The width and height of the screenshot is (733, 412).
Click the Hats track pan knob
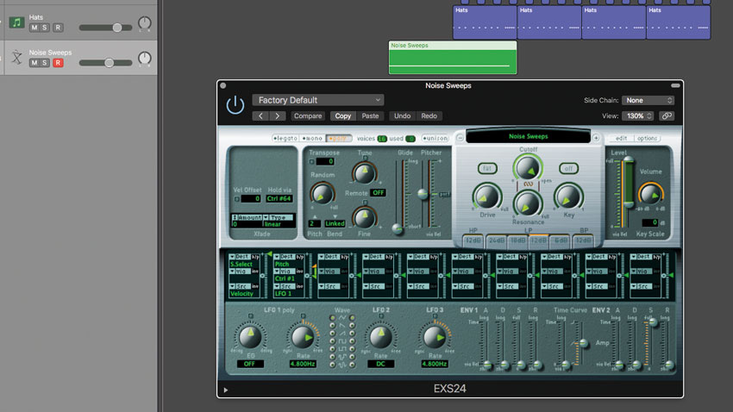coord(145,22)
